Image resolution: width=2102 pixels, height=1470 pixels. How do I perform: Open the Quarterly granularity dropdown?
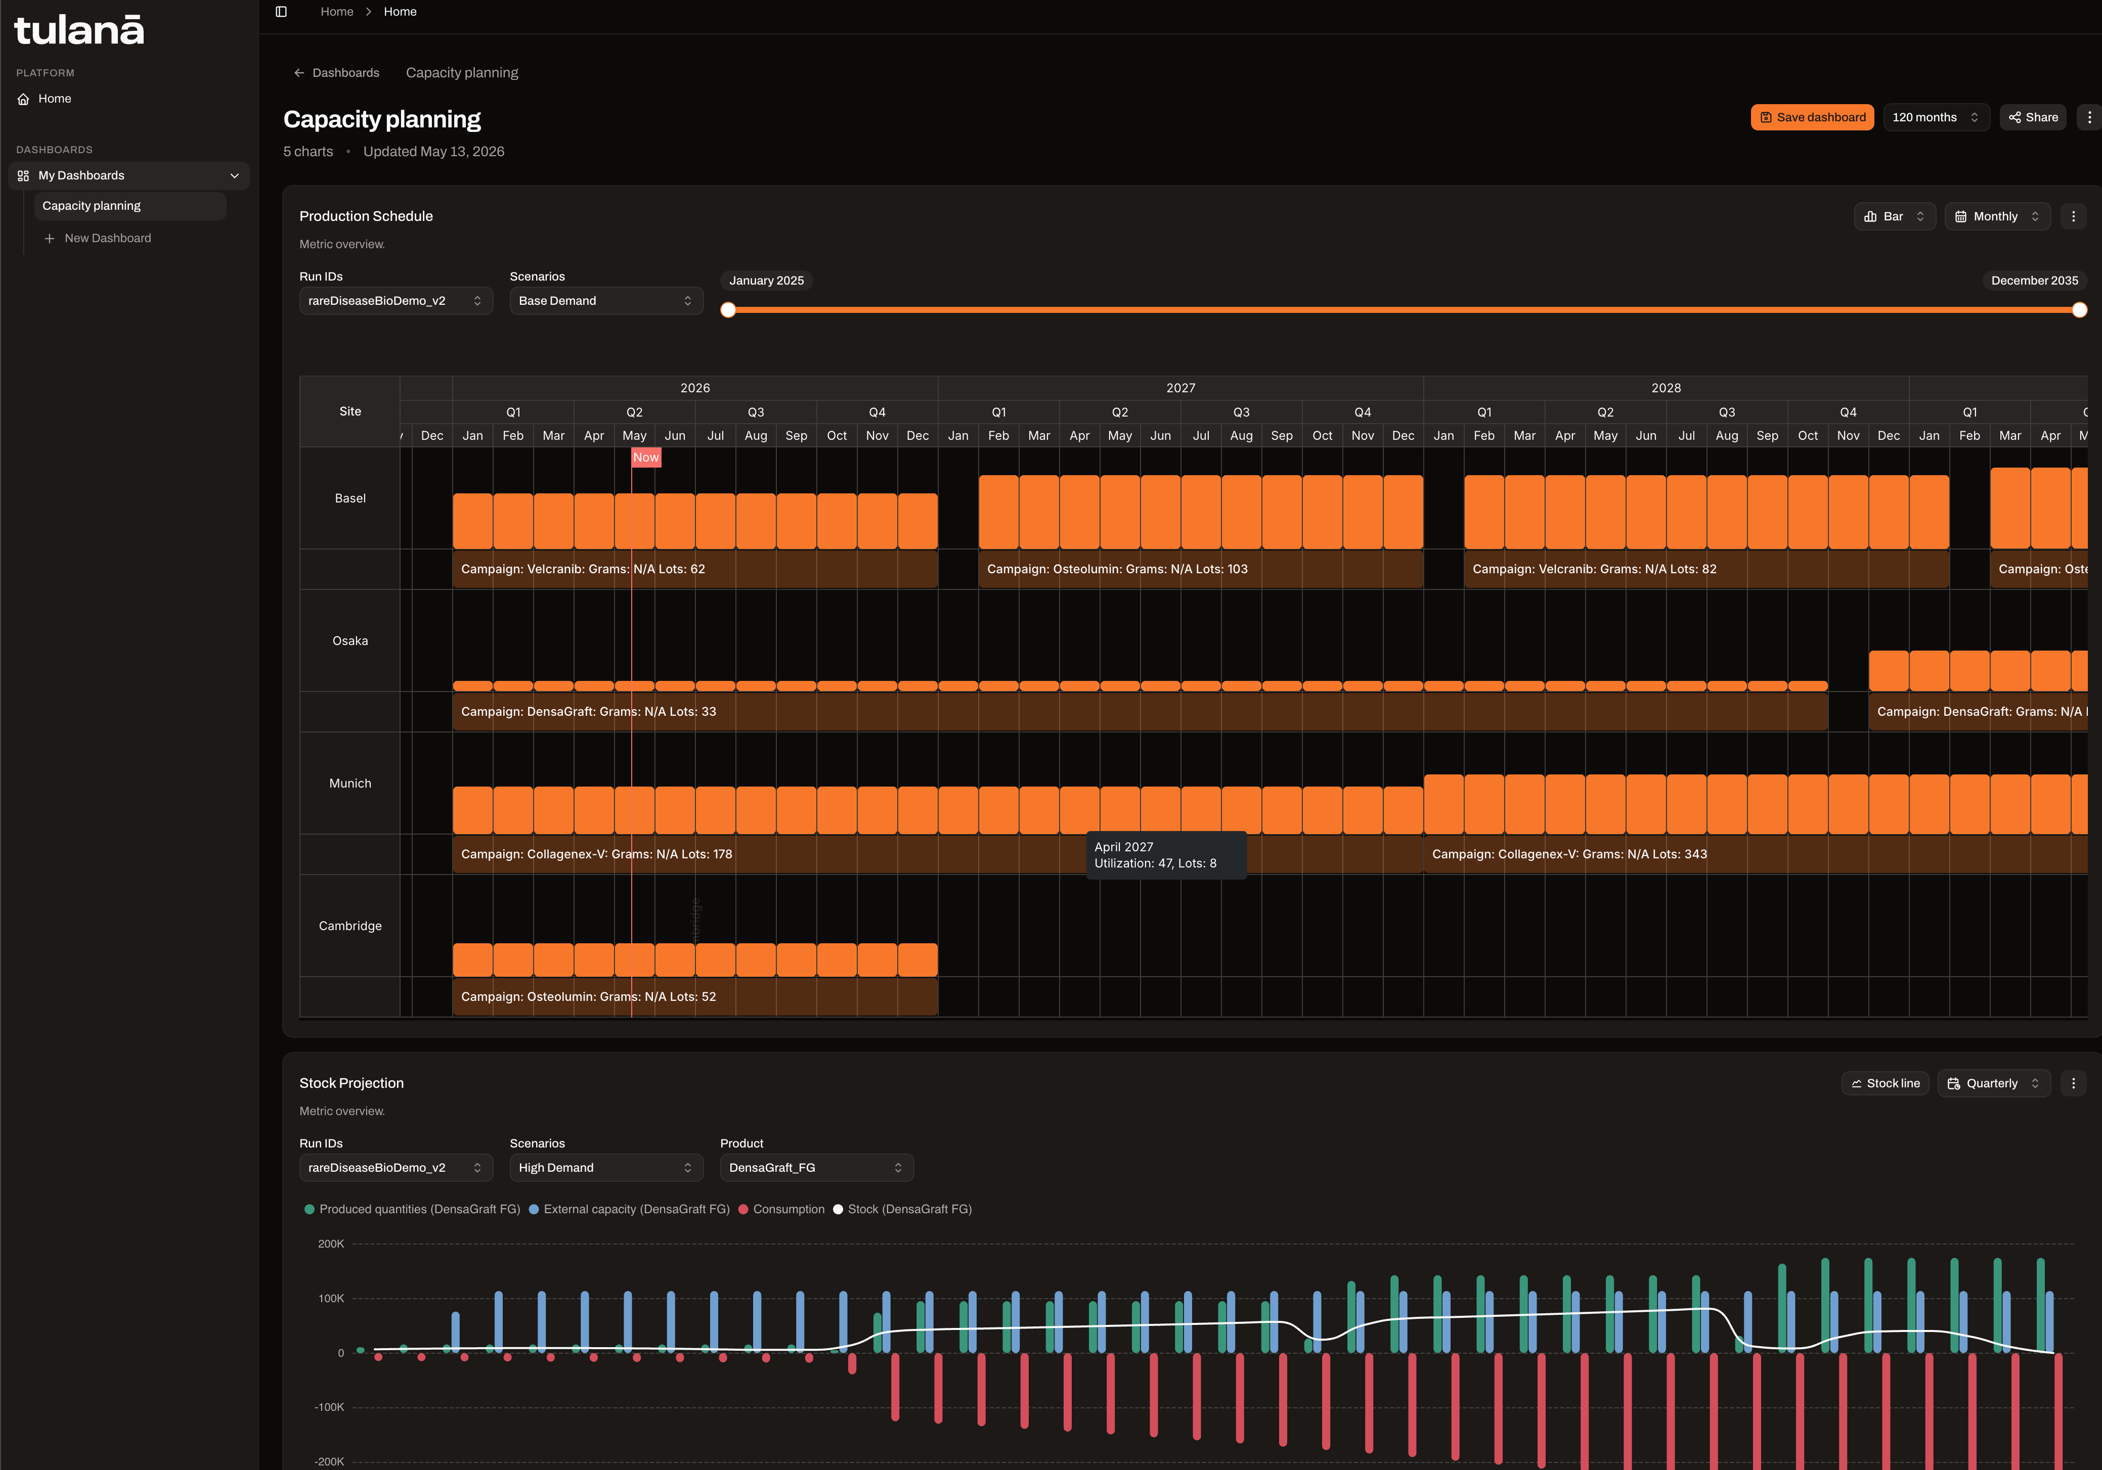click(1994, 1083)
